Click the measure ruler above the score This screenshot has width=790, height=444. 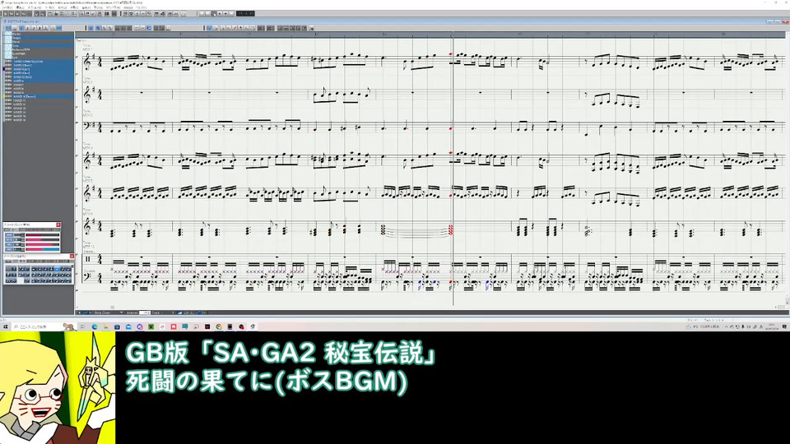pos(430,35)
